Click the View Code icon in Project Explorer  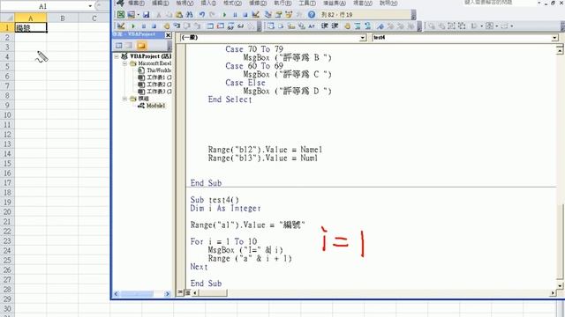coord(118,45)
